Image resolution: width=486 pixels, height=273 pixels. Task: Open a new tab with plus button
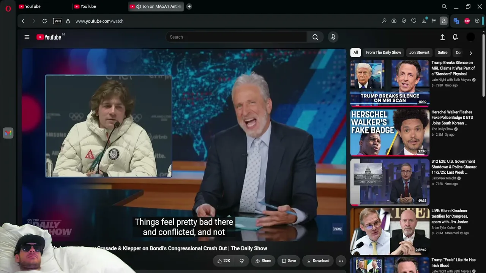(189, 6)
